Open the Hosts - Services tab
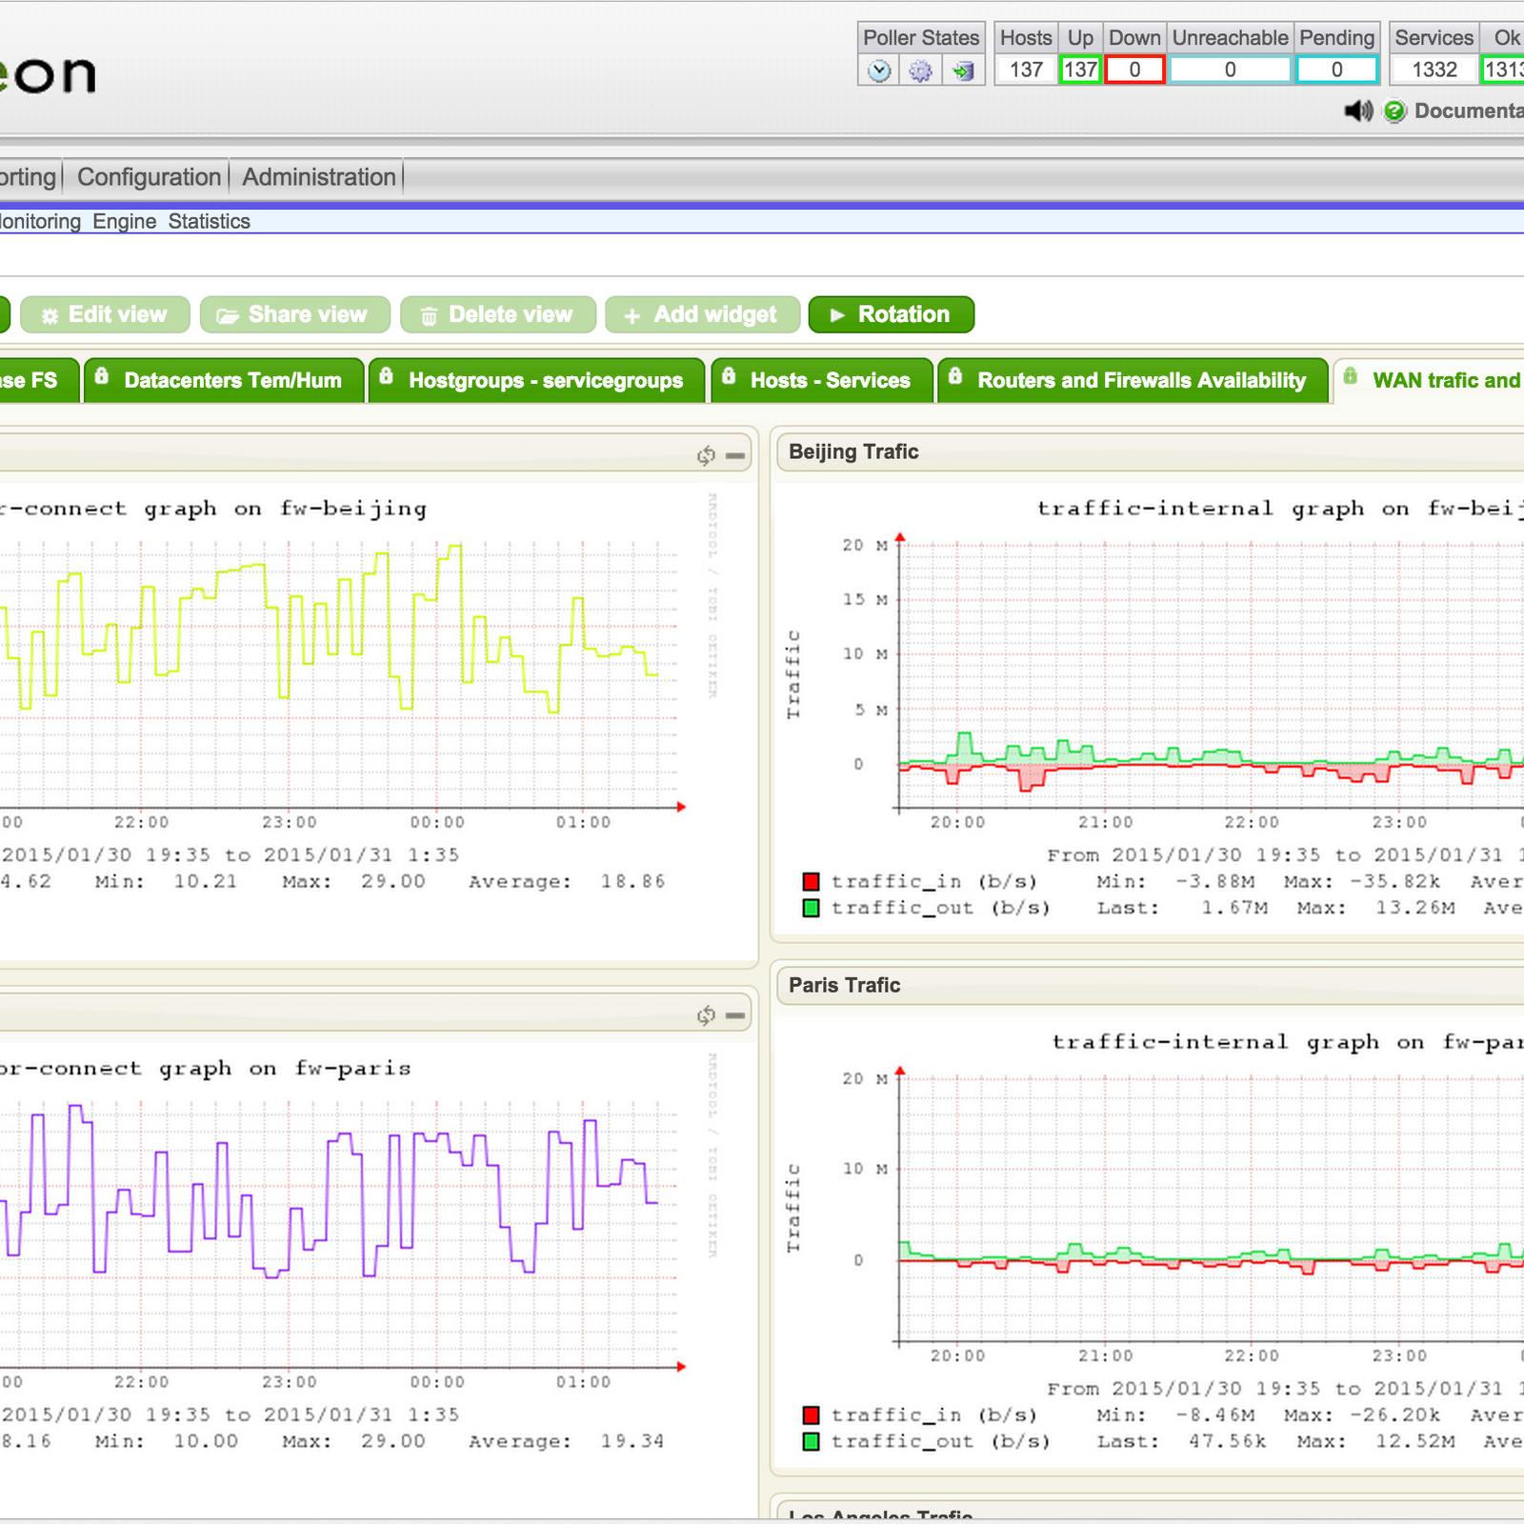Viewport: 1524px width, 1524px height. 821,380
